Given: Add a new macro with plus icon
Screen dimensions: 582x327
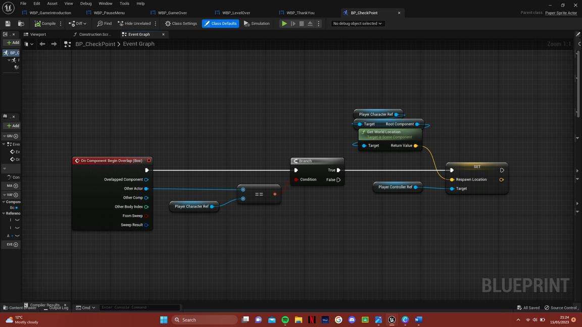Looking at the screenshot, I should [16, 186].
